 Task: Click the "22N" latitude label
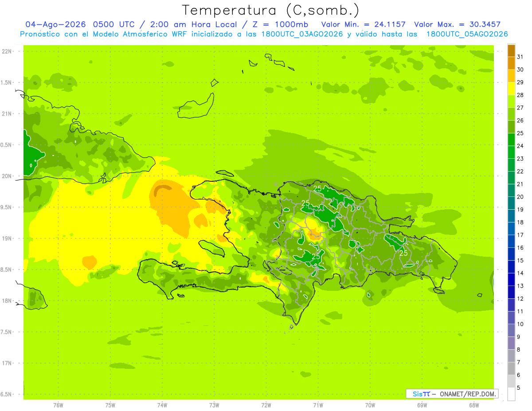8,51
